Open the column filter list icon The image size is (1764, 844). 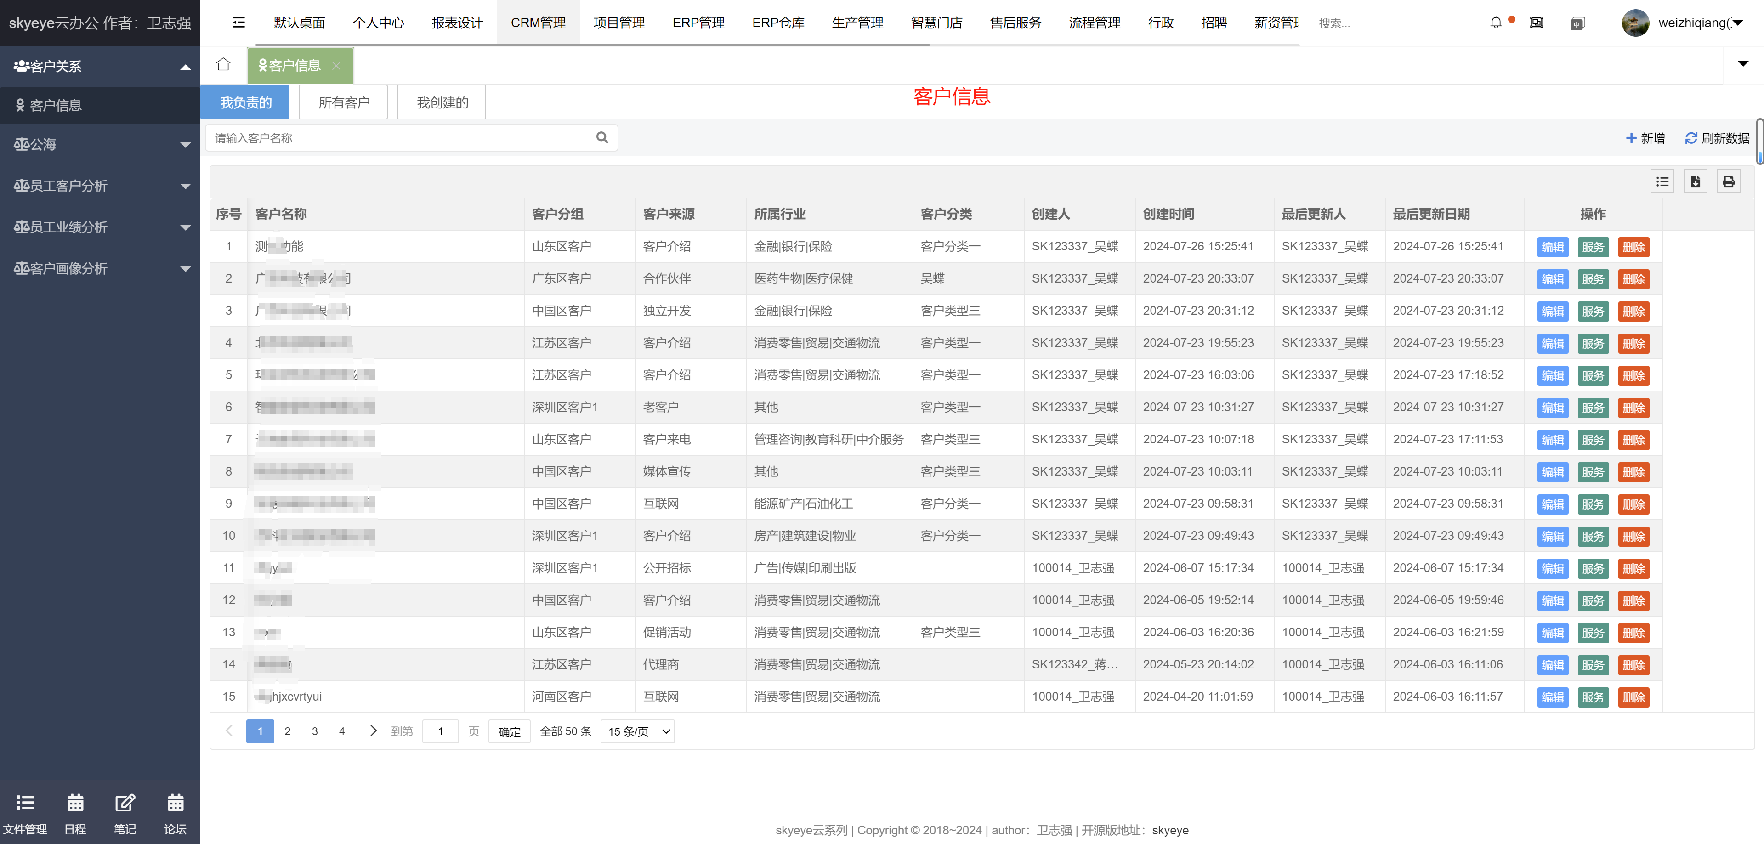tap(1662, 181)
